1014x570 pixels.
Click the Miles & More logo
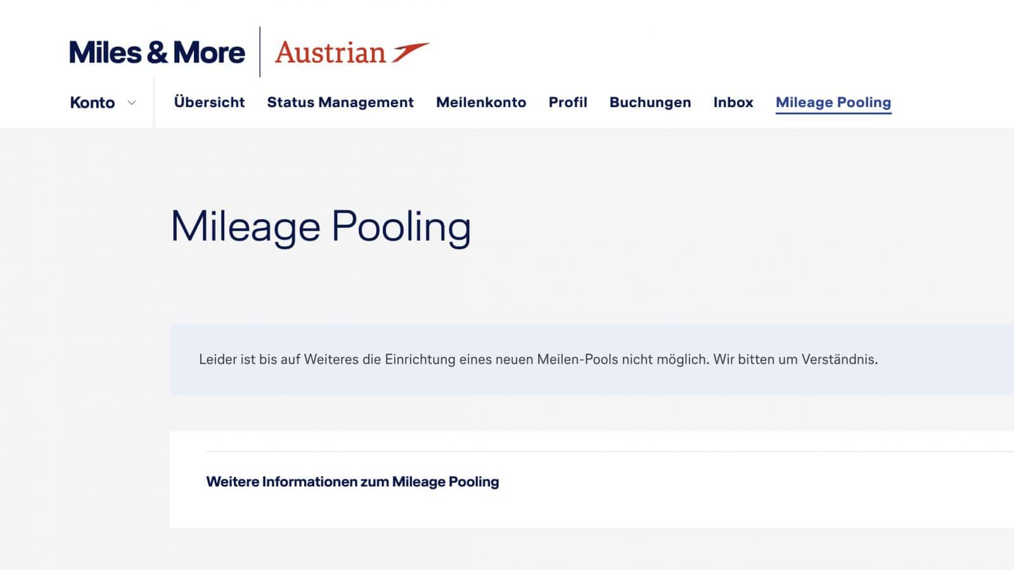[x=157, y=52]
